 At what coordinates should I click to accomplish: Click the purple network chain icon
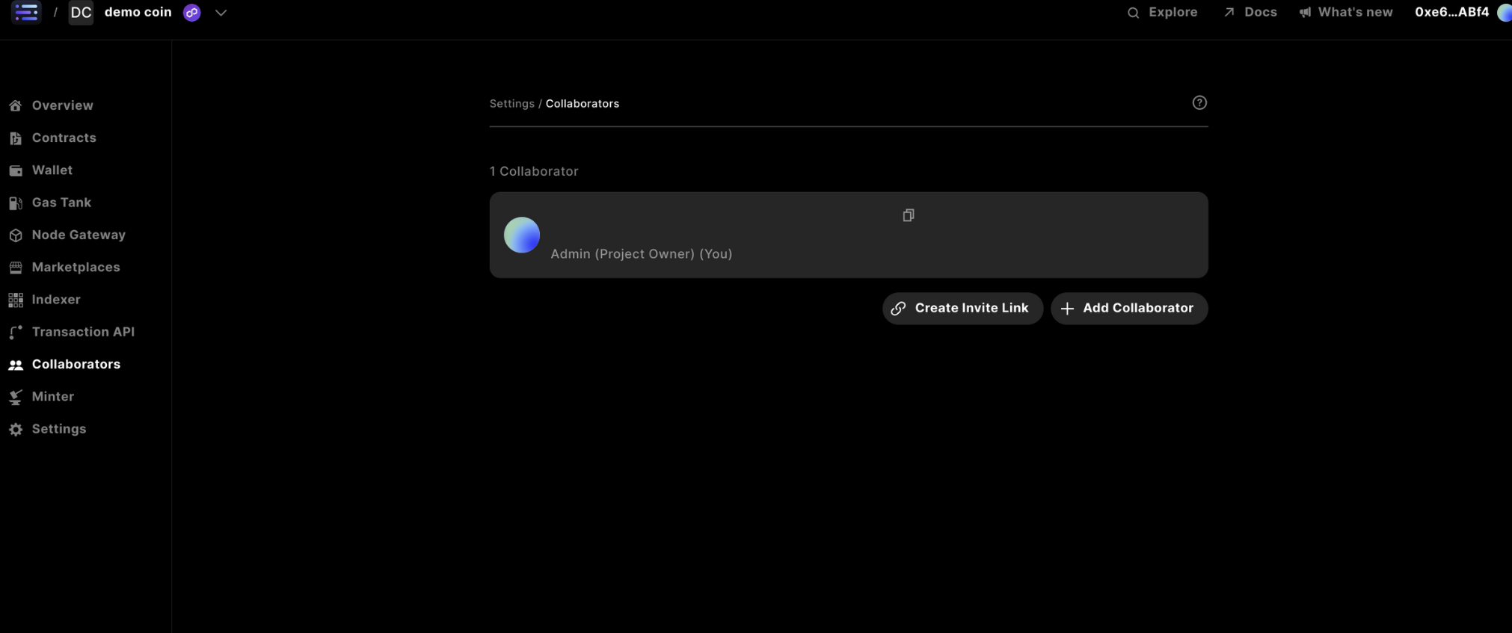pyautogui.click(x=192, y=13)
